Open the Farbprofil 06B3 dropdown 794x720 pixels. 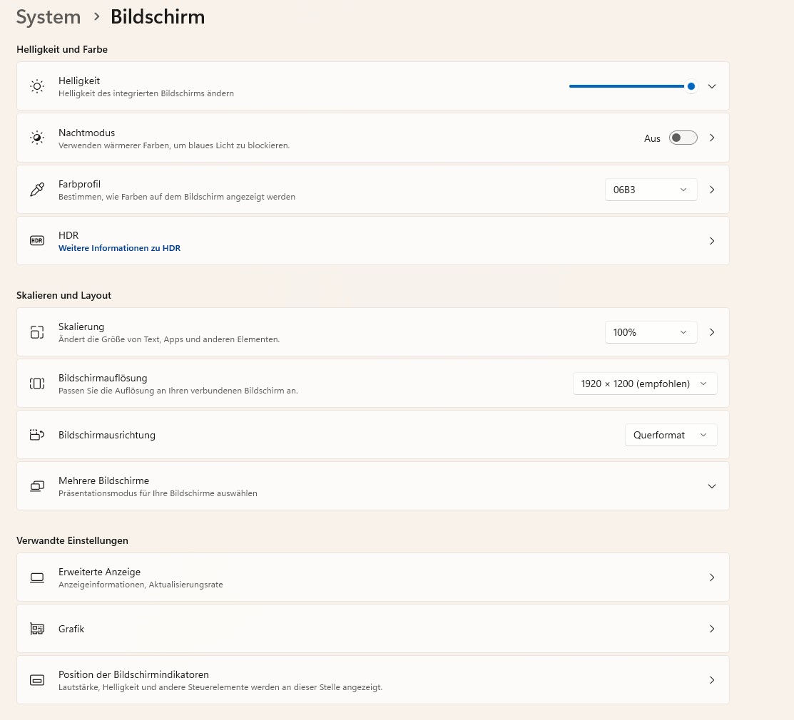[x=651, y=190]
